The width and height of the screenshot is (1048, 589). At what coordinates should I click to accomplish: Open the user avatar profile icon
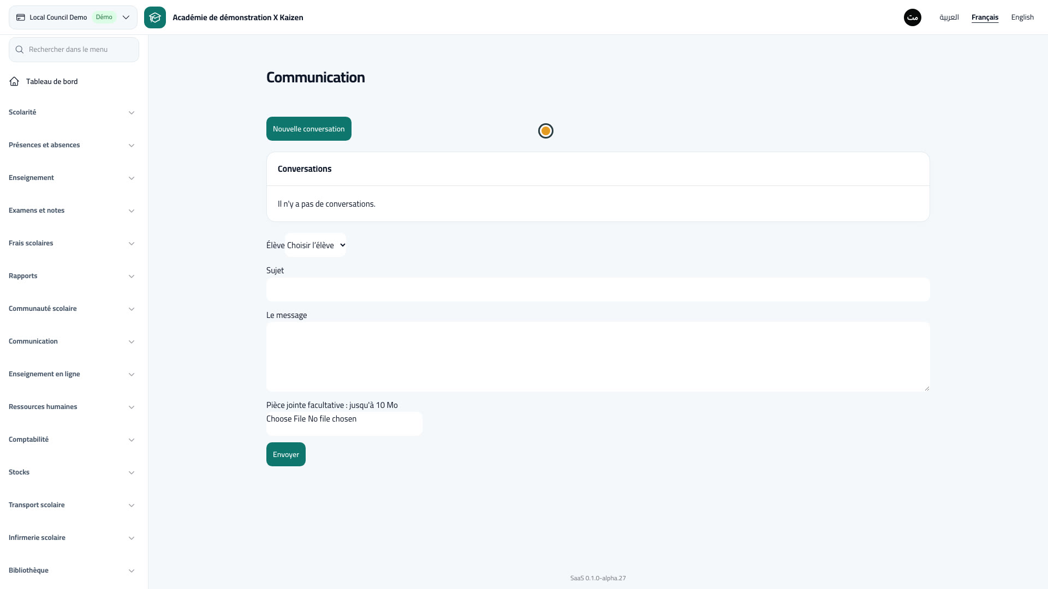click(913, 17)
